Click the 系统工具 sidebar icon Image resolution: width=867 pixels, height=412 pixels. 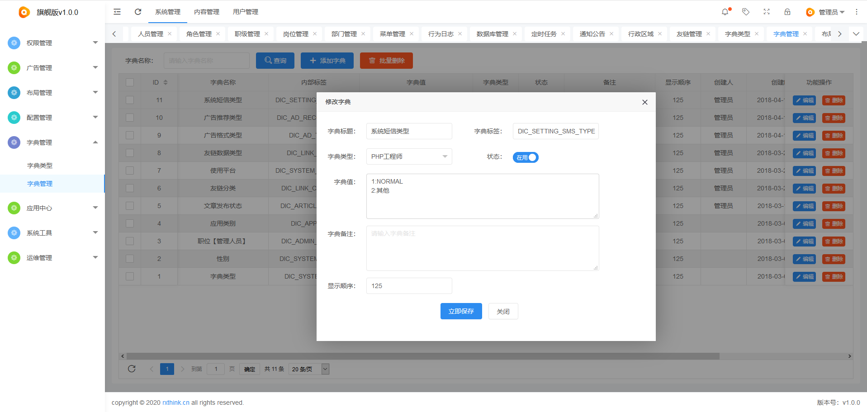click(14, 232)
